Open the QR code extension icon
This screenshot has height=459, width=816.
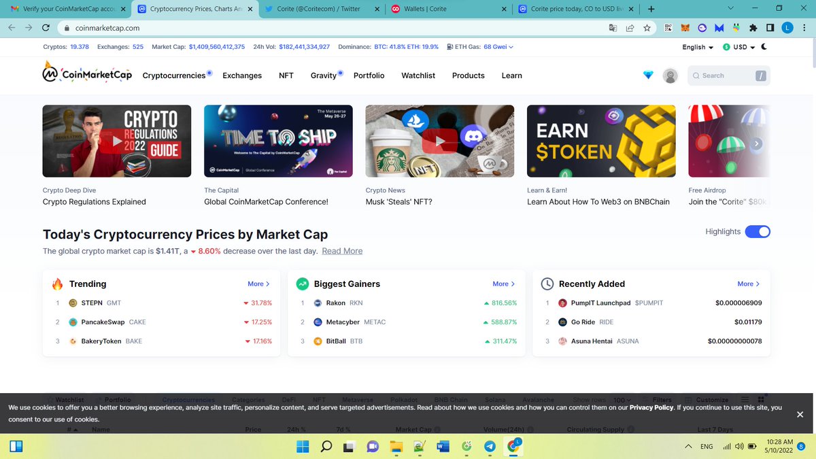668,28
